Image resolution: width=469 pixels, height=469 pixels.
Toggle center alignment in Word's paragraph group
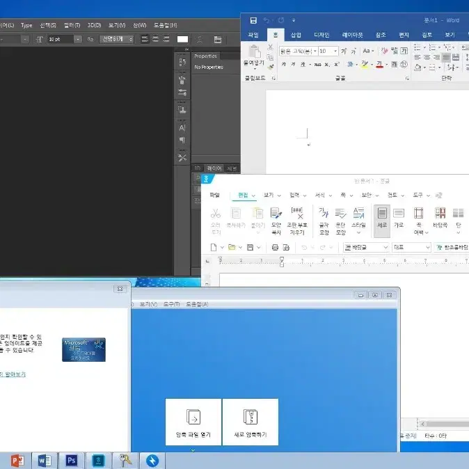(427, 57)
